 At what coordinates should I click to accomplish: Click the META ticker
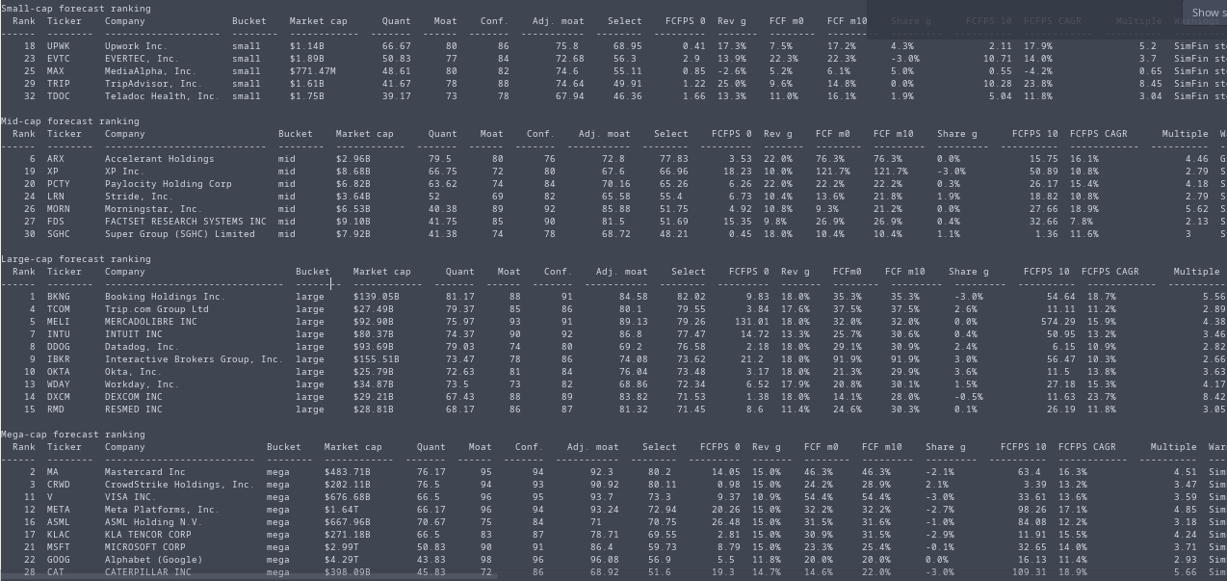coord(59,510)
